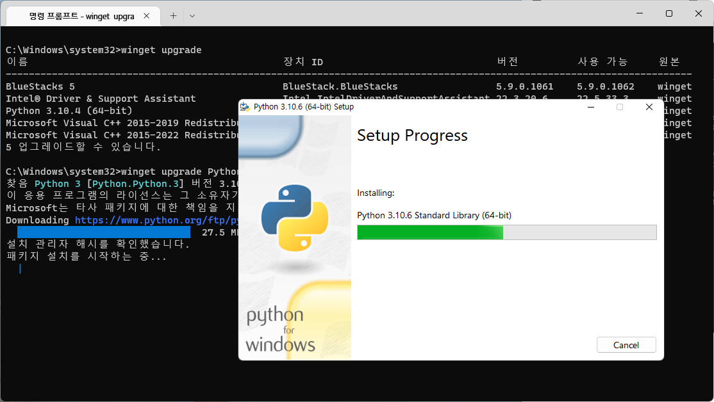This screenshot has width=714, height=402.
Task: Click the first 'winget upgrade' command line
Action: pos(103,50)
